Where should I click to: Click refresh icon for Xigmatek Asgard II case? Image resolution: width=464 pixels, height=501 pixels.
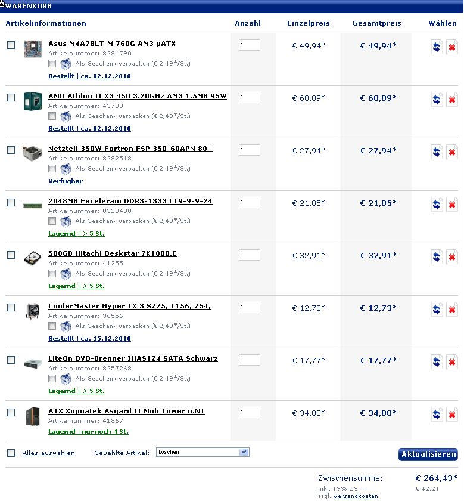(x=437, y=414)
